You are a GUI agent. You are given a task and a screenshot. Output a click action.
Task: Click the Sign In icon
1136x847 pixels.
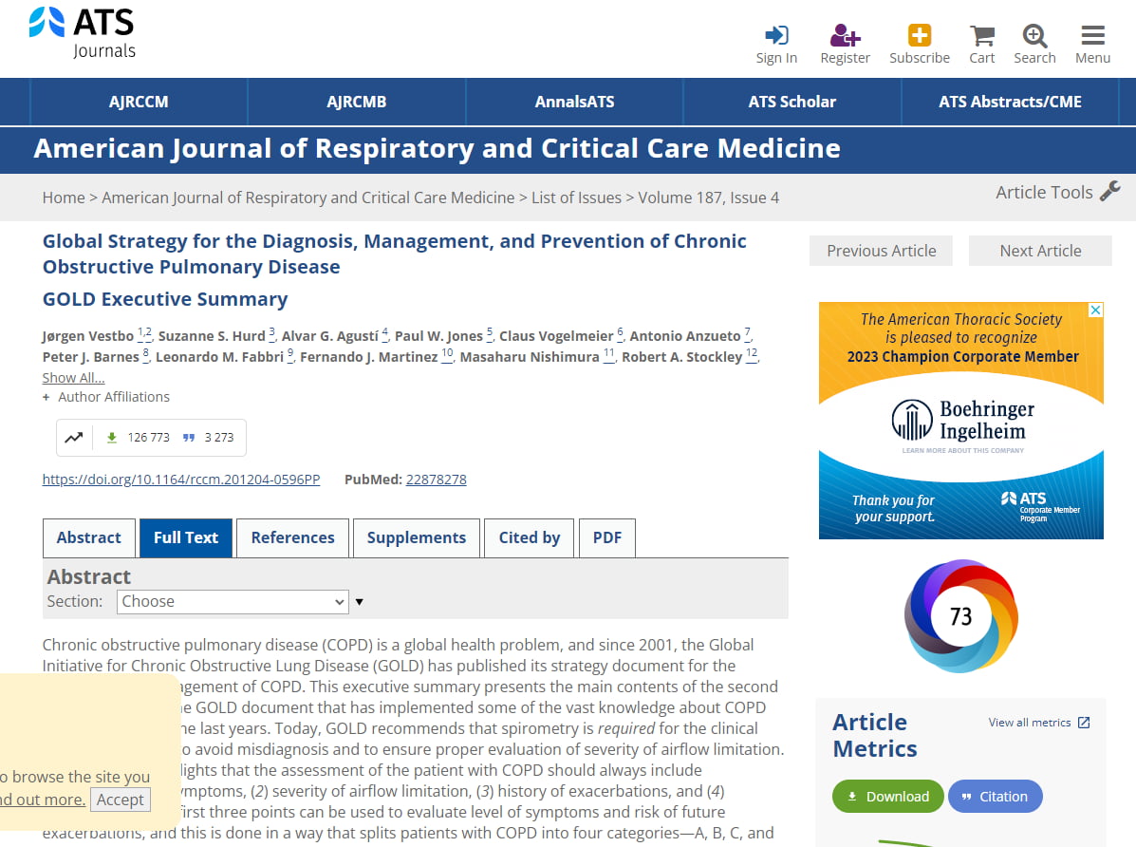click(776, 36)
